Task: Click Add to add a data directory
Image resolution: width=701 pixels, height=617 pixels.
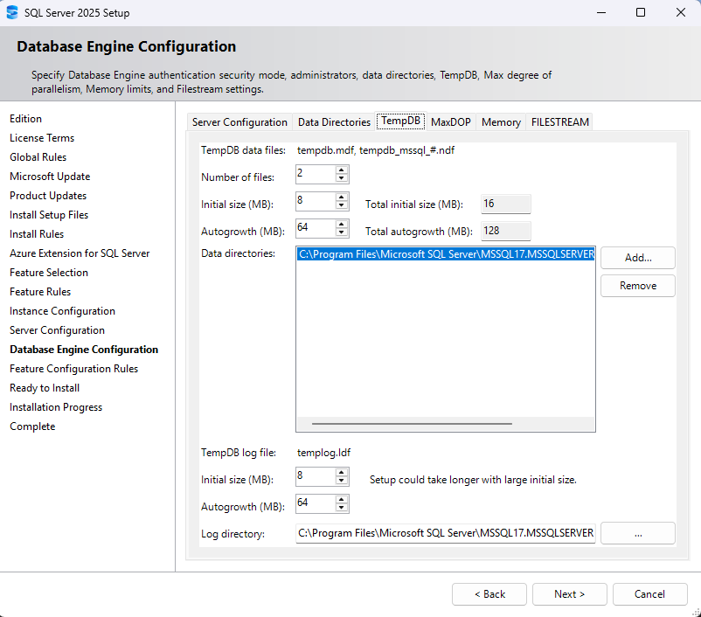Action: 637,258
